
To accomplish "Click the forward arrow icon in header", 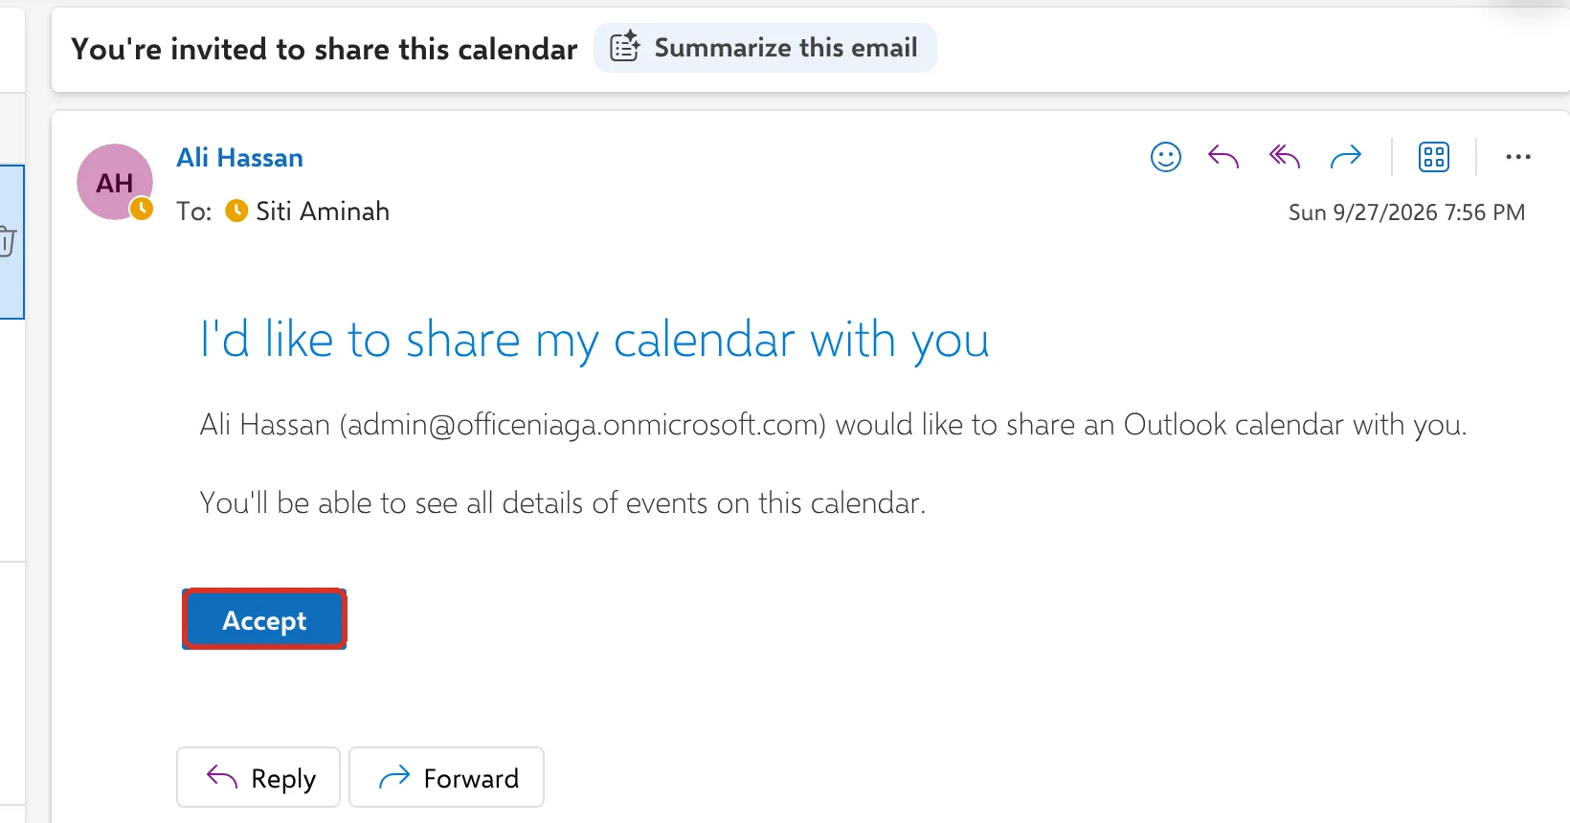I will (x=1346, y=157).
